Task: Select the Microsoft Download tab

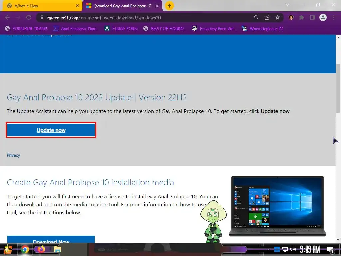Action: (123, 6)
